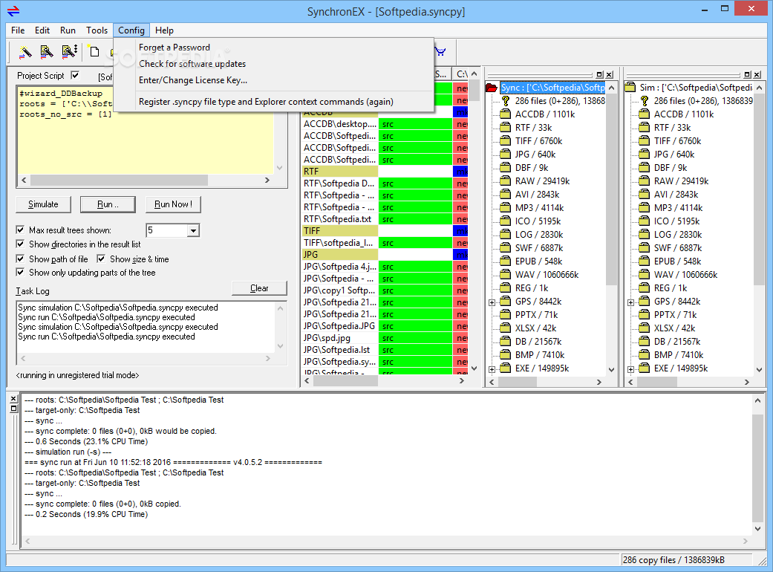
Task: Open the Edit menu
Action: (x=42, y=30)
